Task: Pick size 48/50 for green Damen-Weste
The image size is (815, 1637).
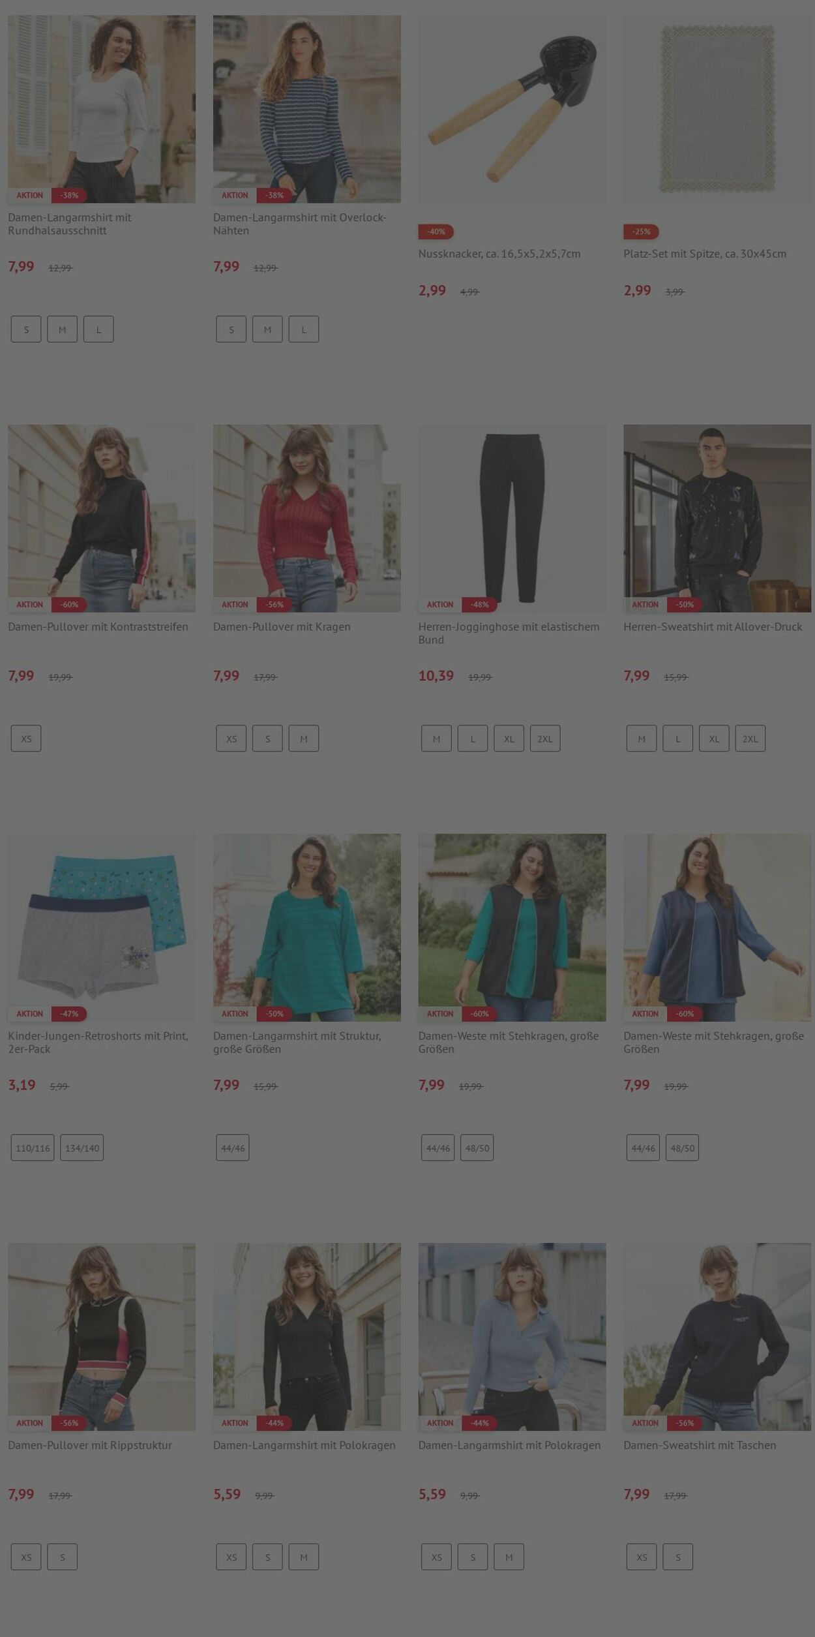Action: click(x=477, y=1148)
